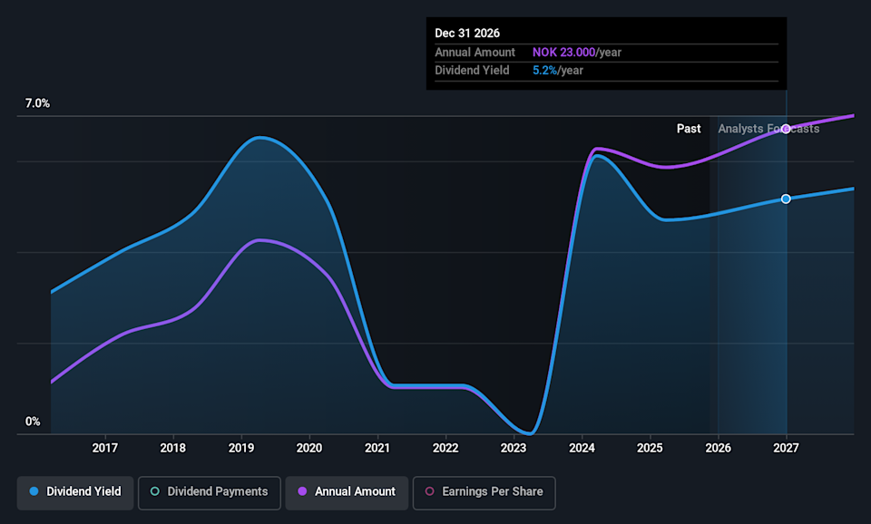Viewport: 871px width, 524px height.
Task: Click the blue dot icon in Dividend Yield legend
Action: (34, 491)
